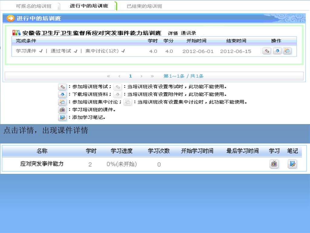The image size is (310, 233).
Task: Click start date 2012-06-01
Action: click(198, 51)
